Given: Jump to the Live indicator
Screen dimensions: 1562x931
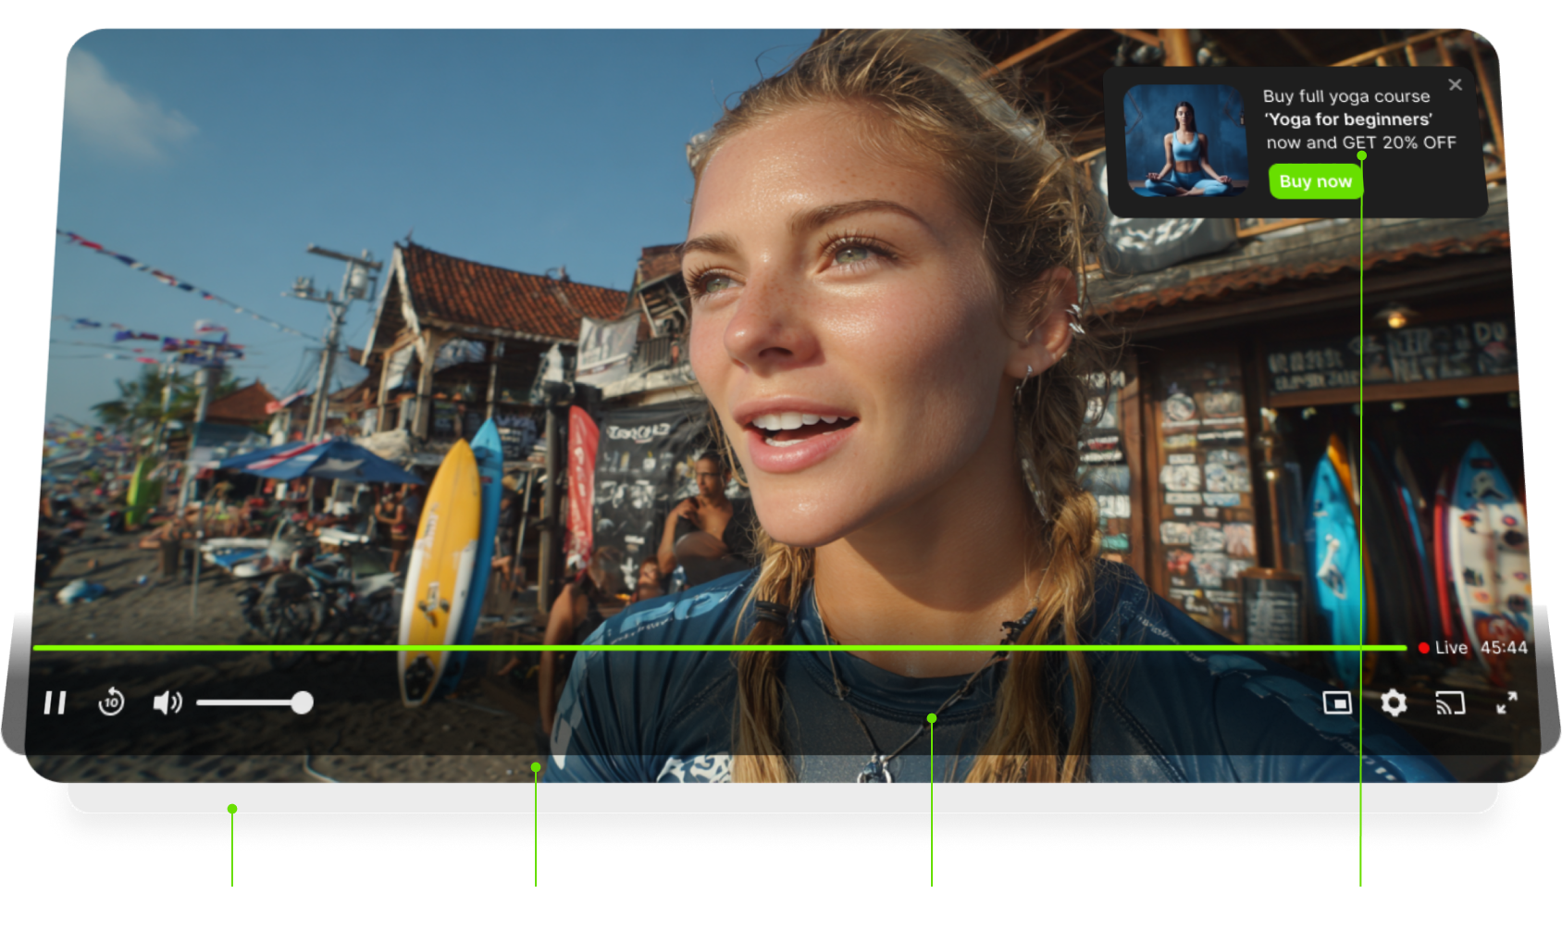Looking at the screenshot, I should click(x=1444, y=648).
